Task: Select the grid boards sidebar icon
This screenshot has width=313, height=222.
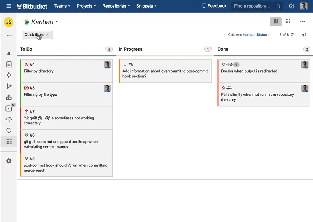Action: (9, 141)
